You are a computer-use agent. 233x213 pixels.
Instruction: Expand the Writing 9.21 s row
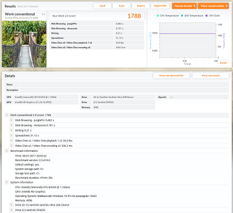[x=11, y=130]
